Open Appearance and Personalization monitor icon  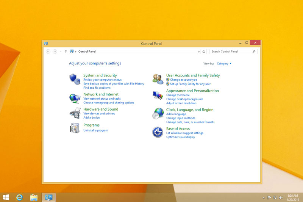pyautogui.click(x=158, y=95)
